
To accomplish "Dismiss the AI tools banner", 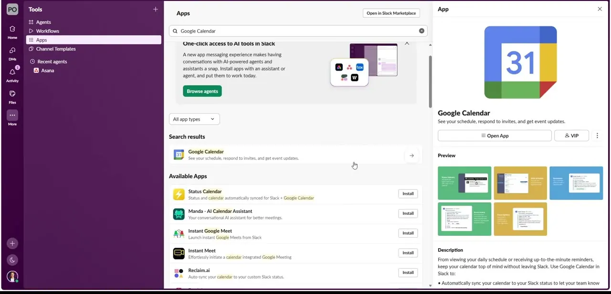I will pos(407,43).
